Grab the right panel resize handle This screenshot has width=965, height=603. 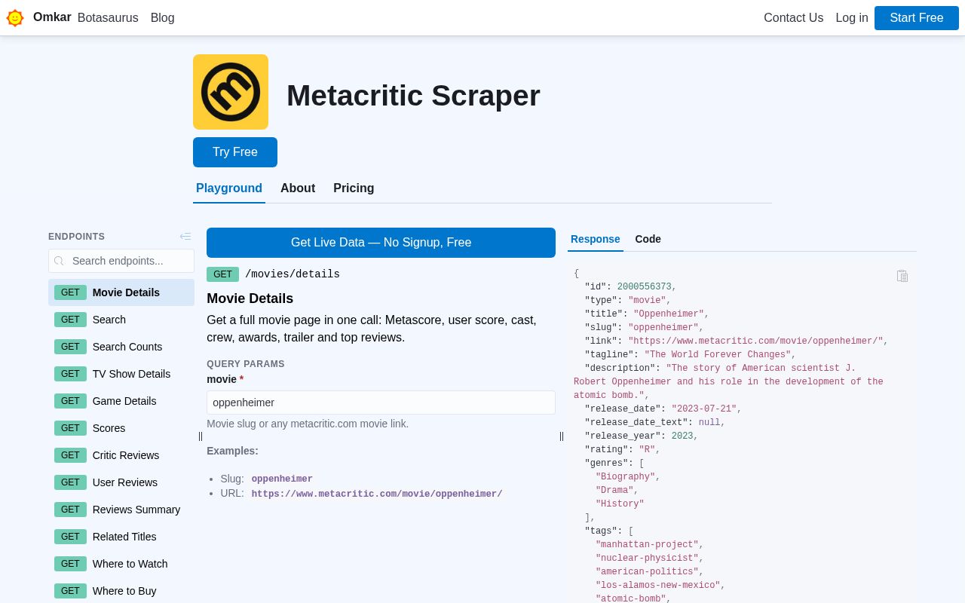click(x=562, y=436)
